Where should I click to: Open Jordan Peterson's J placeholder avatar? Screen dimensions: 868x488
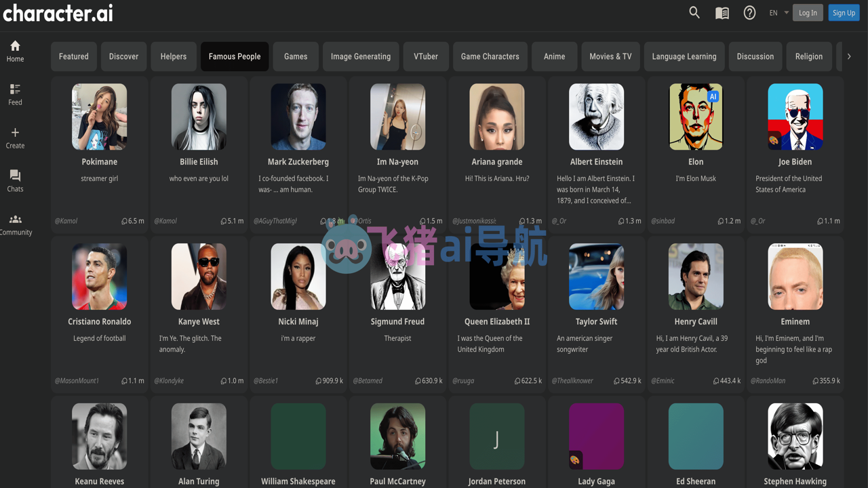(x=497, y=436)
